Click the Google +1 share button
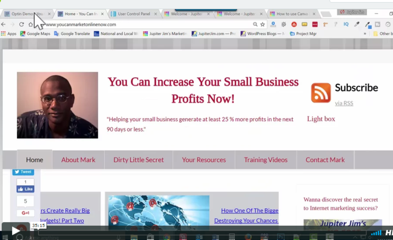 coord(25,213)
